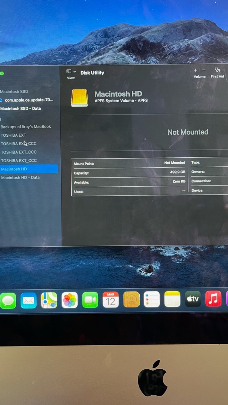Click the Available label
This screenshot has height=405, width=228.
click(82, 183)
